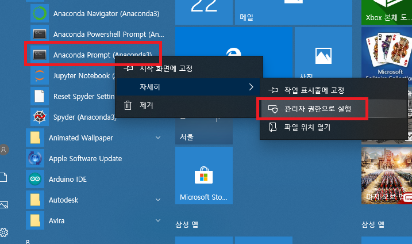412x244 pixels.
Task: Open the Animated Wallpaper folder icon
Action: pos(35,138)
